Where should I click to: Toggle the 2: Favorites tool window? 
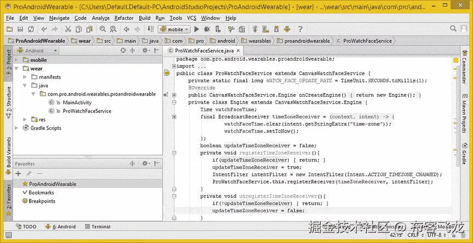(x=8, y=200)
